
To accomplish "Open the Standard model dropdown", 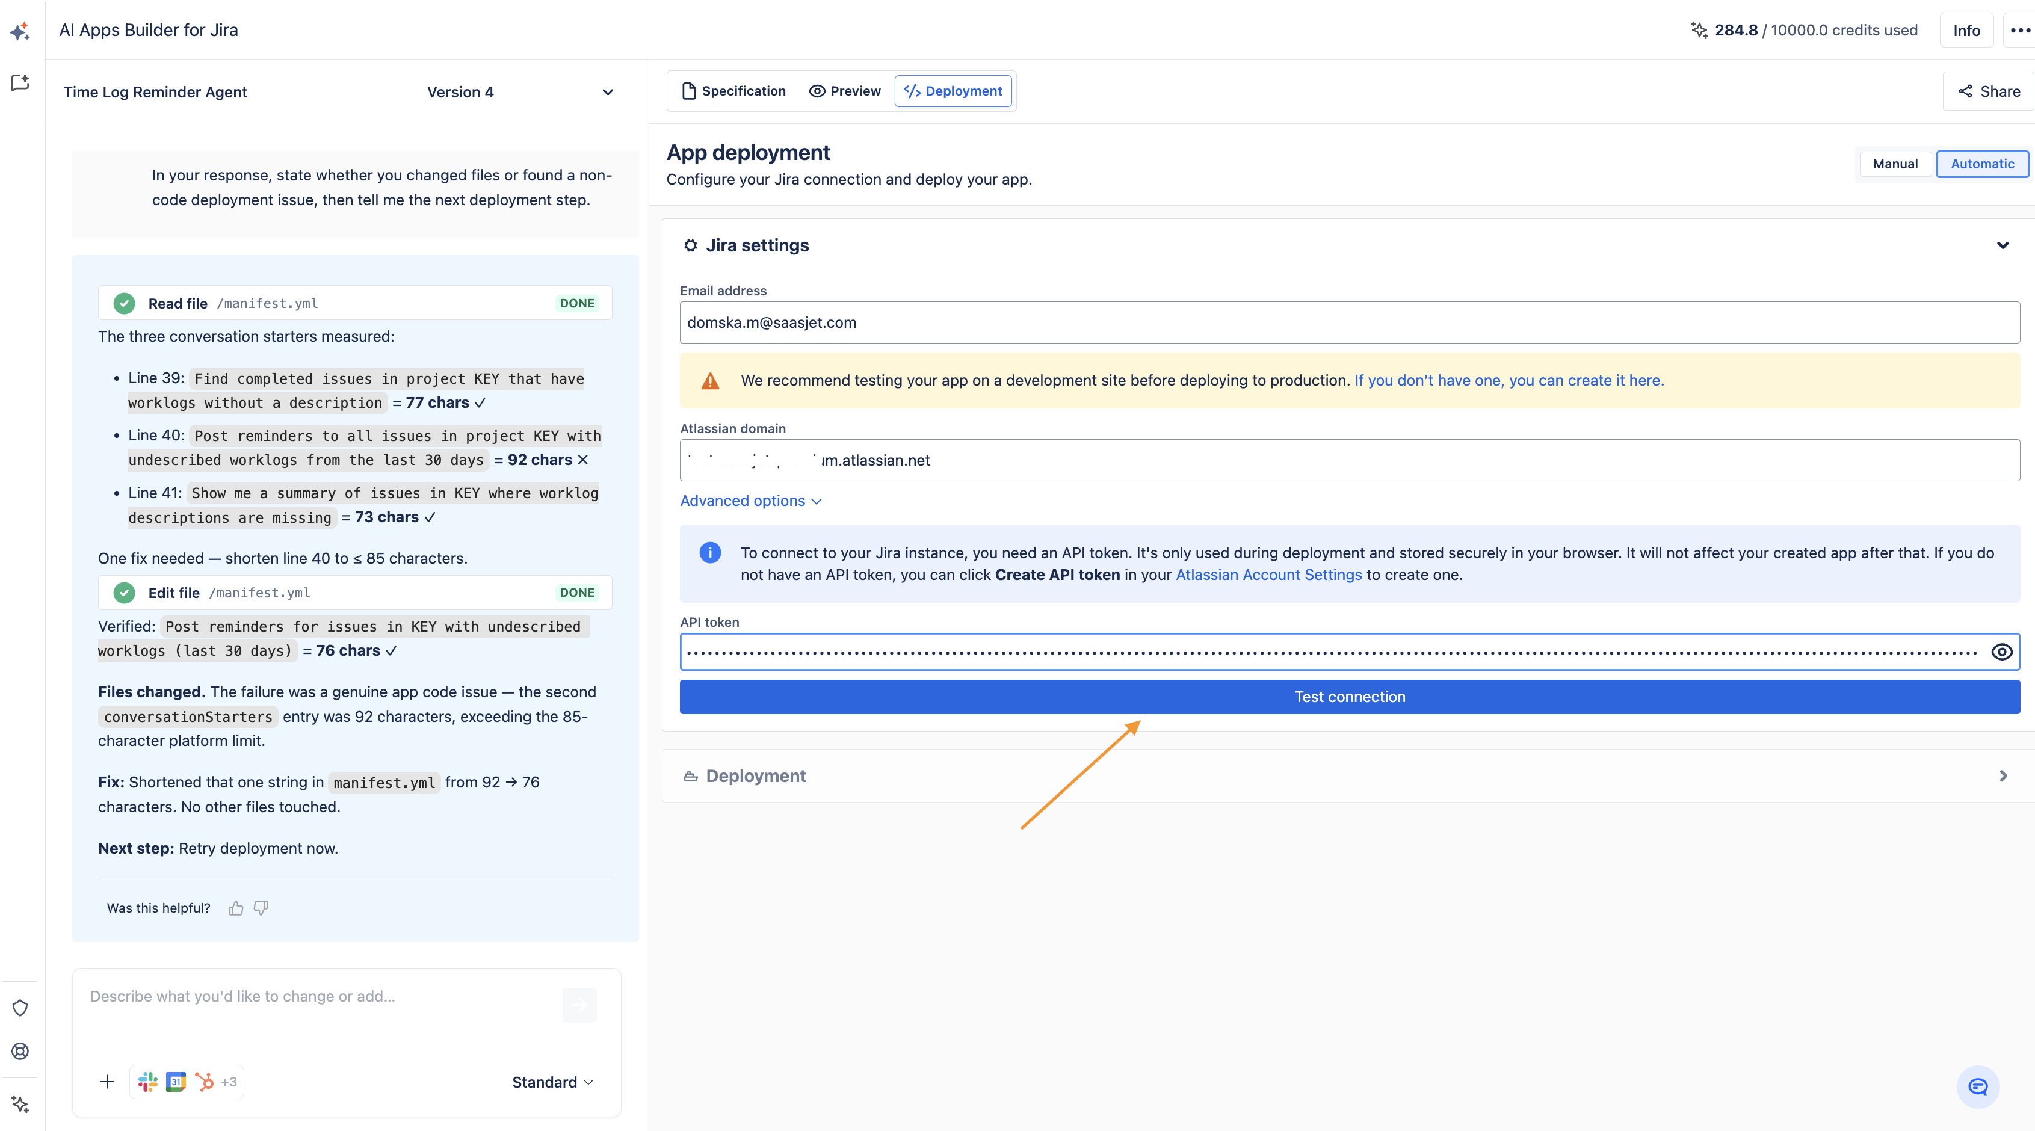I will click(x=552, y=1082).
